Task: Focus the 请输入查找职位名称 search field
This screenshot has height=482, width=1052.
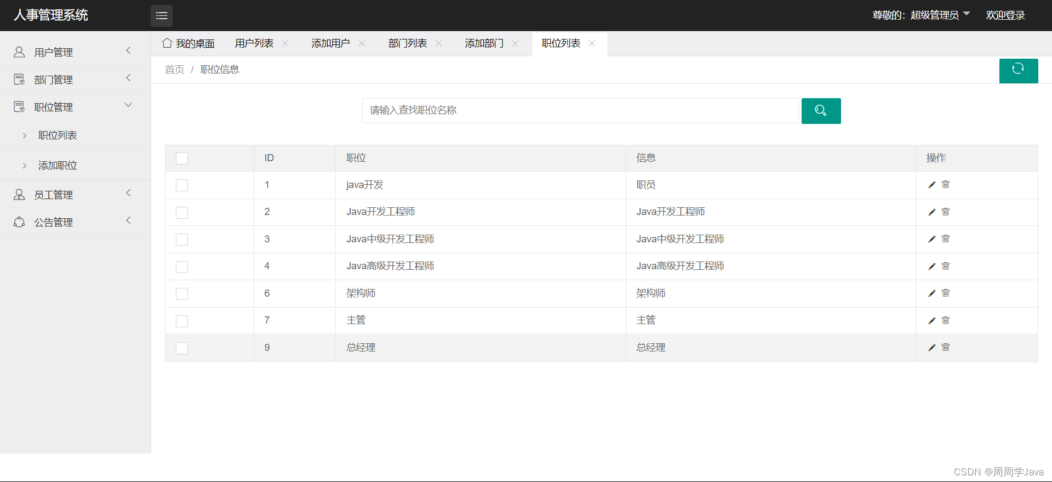Action: pos(580,111)
